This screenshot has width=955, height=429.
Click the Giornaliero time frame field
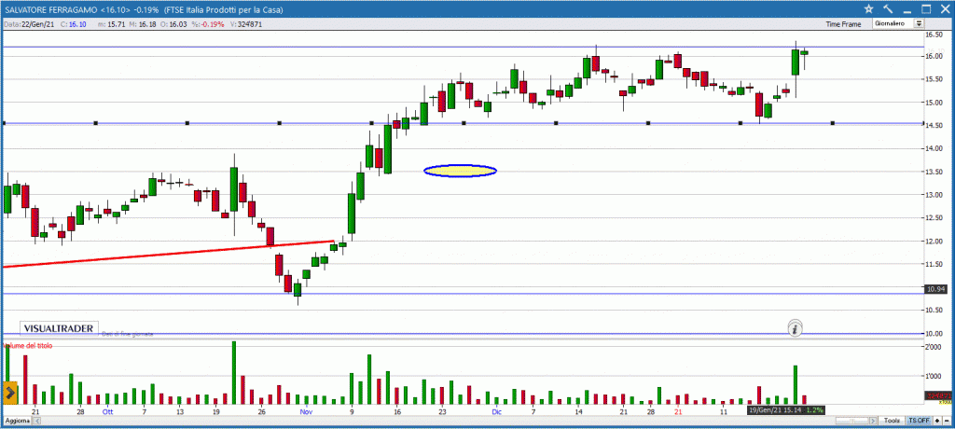pos(893,23)
